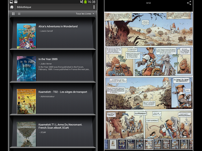This screenshot has width=202, height=151.
Task: Open Kaamelott T02 book cover
Action: (26, 101)
